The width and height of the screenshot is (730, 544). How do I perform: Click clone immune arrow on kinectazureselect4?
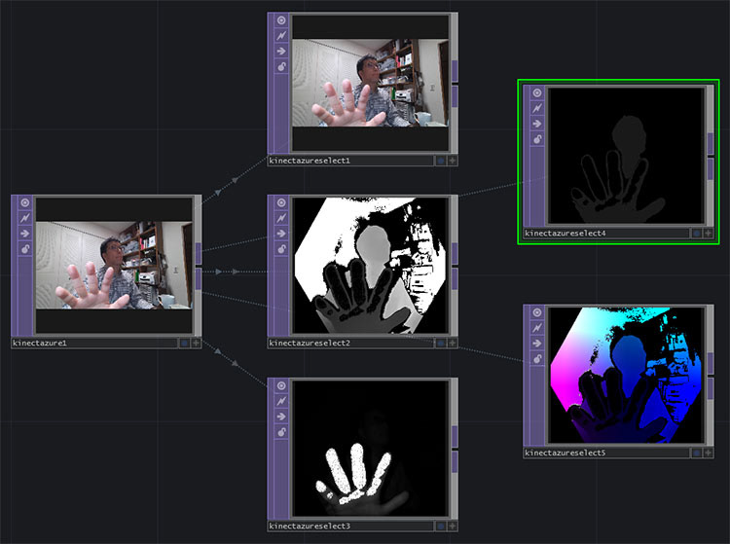[x=537, y=124]
